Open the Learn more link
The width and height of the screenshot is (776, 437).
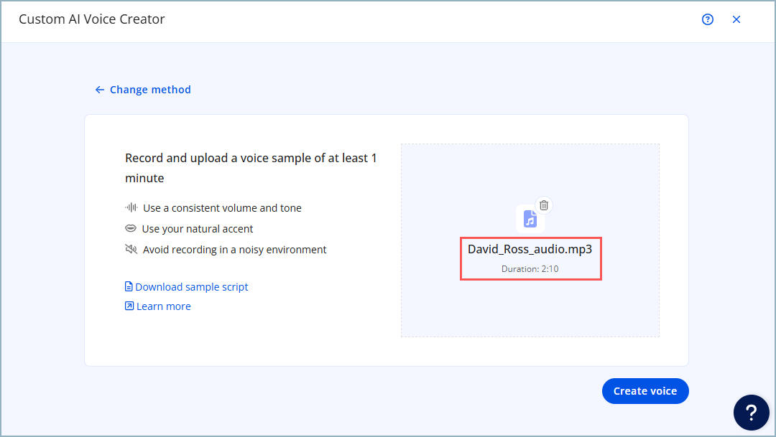click(x=164, y=306)
